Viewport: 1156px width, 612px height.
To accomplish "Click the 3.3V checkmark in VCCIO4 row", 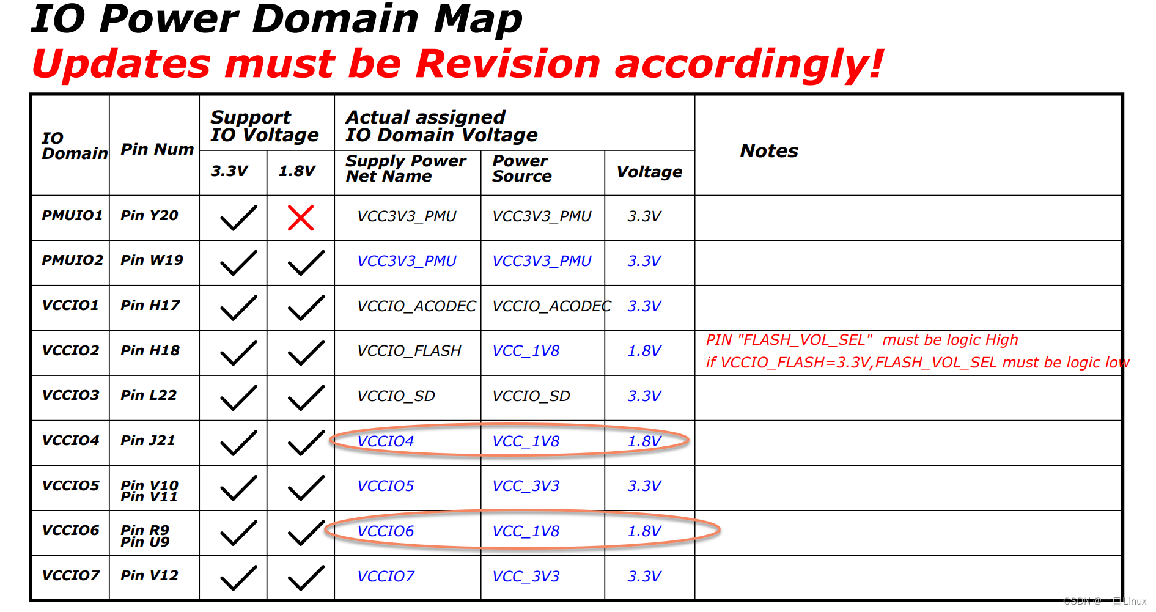I will click(238, 443).
